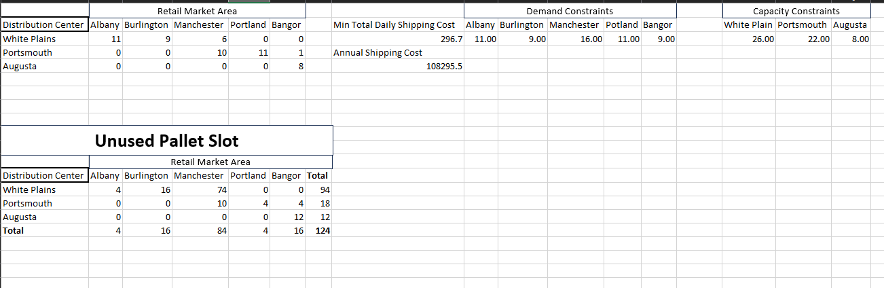This screenshot has height=288, width=884.
Task: Click the White Plain capacity value 26.00
Action: (749, 39)
